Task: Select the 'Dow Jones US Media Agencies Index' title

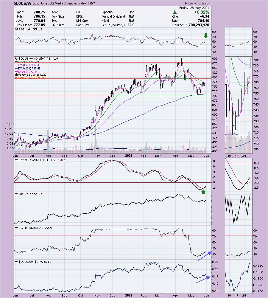Action: tap(60, 3)
